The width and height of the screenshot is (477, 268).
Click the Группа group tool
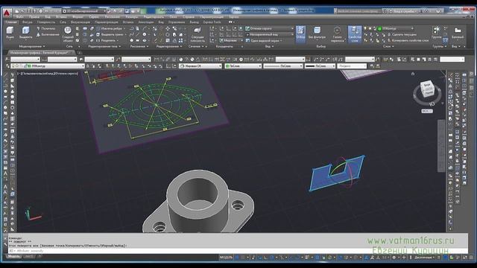coord(436,33)
